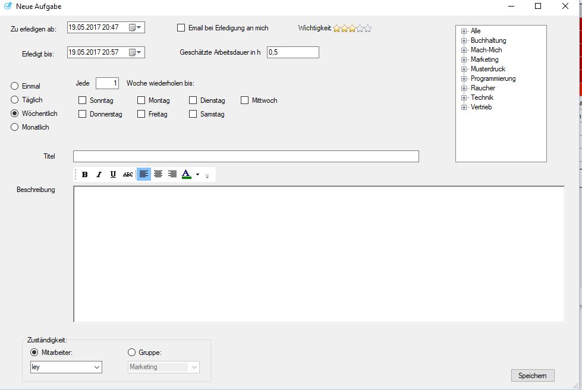The width and height of the screenshot is (582, 390).
Task: Check the Donnerstag checkbox
Action: click(83, 114)
